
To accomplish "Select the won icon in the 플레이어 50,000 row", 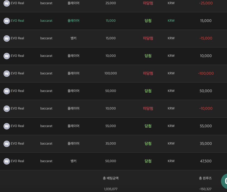I will pos(7,91).
